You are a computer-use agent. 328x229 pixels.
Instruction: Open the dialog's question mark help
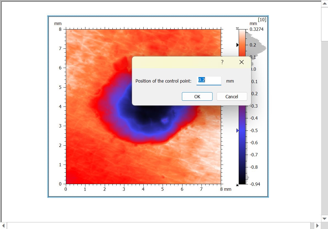click(222, 62)
